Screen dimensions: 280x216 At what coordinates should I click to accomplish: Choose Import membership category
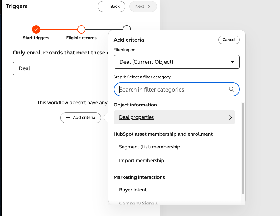[142, 160]
